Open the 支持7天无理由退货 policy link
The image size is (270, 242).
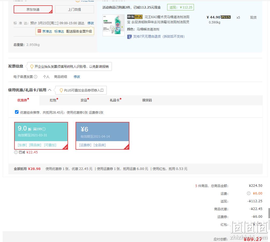pyautogui.click(x=159, y=37)
